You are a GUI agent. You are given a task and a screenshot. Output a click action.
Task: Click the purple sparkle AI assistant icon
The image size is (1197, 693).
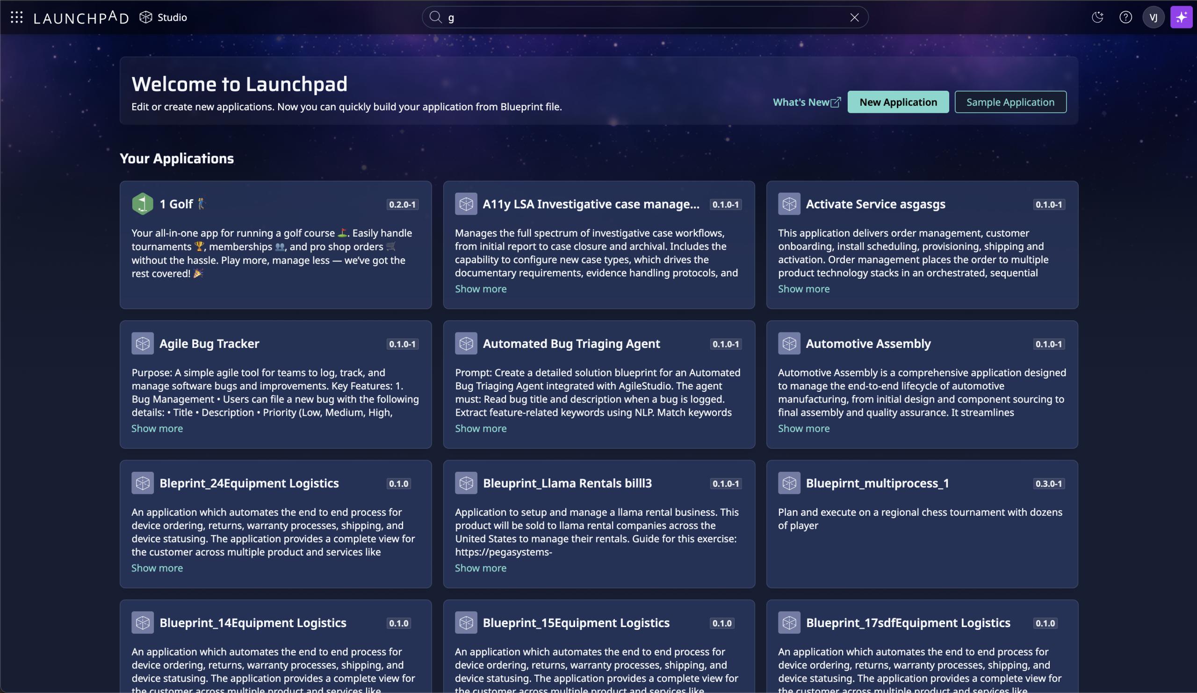pyautogui.click(x=1181, y=17)
